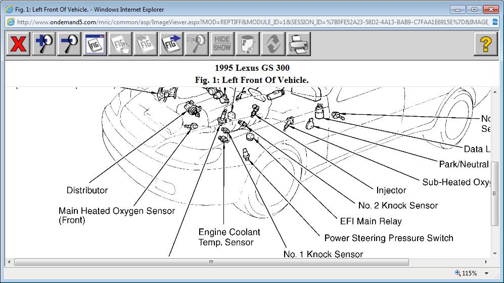The width and height of the screenshot is (504, 283).
Task: Click the IE logo in title bar
Action: [10, 9]
